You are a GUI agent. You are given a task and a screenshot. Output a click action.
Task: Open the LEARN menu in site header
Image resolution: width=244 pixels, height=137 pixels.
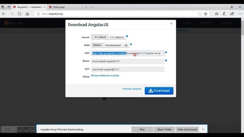pyautogui.click(x=187, y=23)
